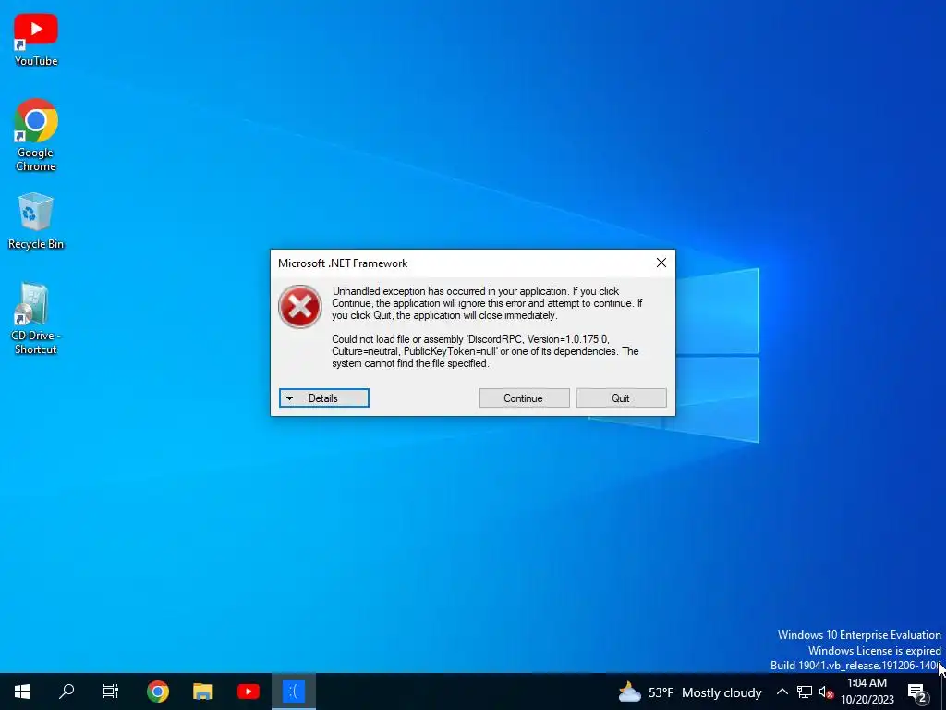Open the notification center with 2 alerts
946x710 pixels.
coord(917,692)
